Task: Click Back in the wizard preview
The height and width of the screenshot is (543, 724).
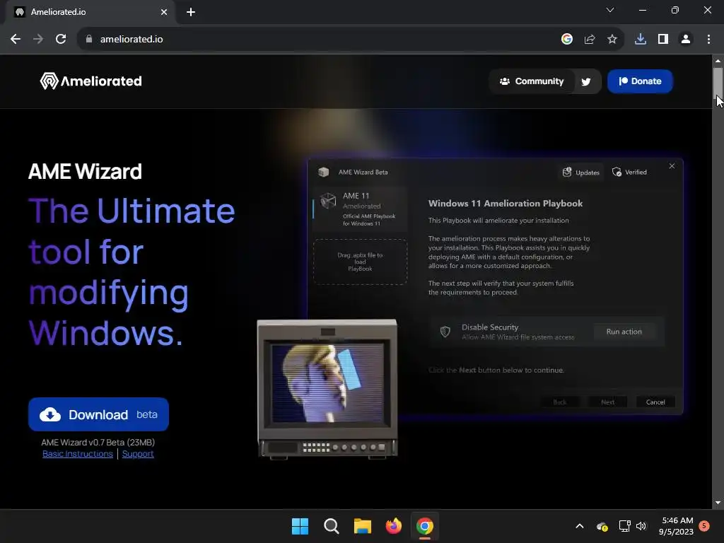Action: click(560, 402)
